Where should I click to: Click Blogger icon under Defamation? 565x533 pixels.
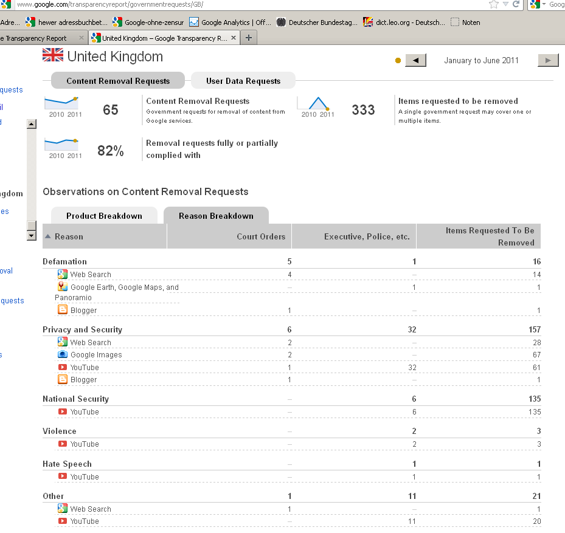coord(62,309)
